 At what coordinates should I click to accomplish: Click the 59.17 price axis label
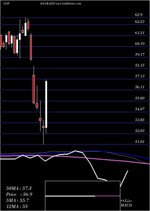click(x=140, y=55)
